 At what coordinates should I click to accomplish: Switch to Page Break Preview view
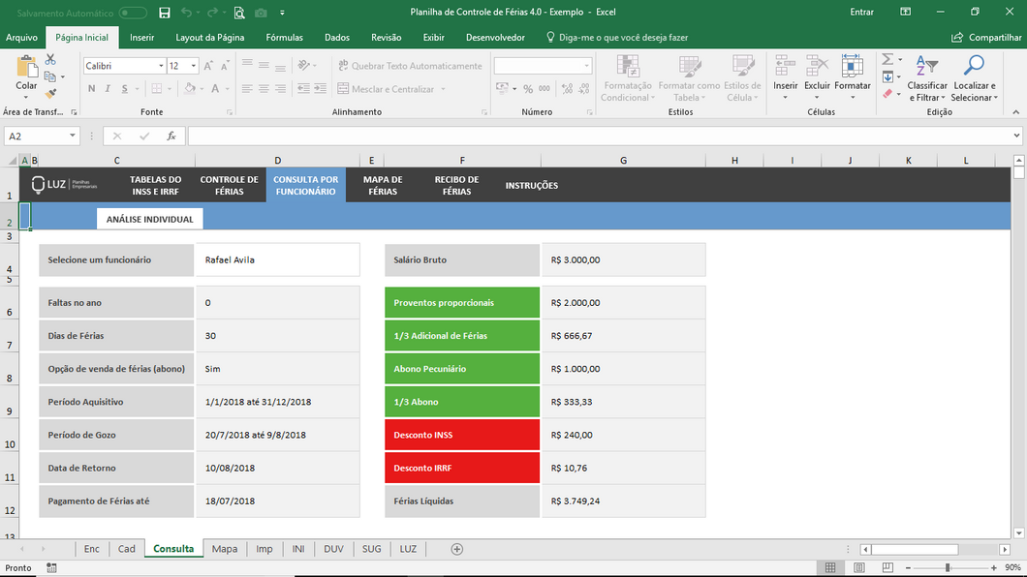tap(887, 568)
